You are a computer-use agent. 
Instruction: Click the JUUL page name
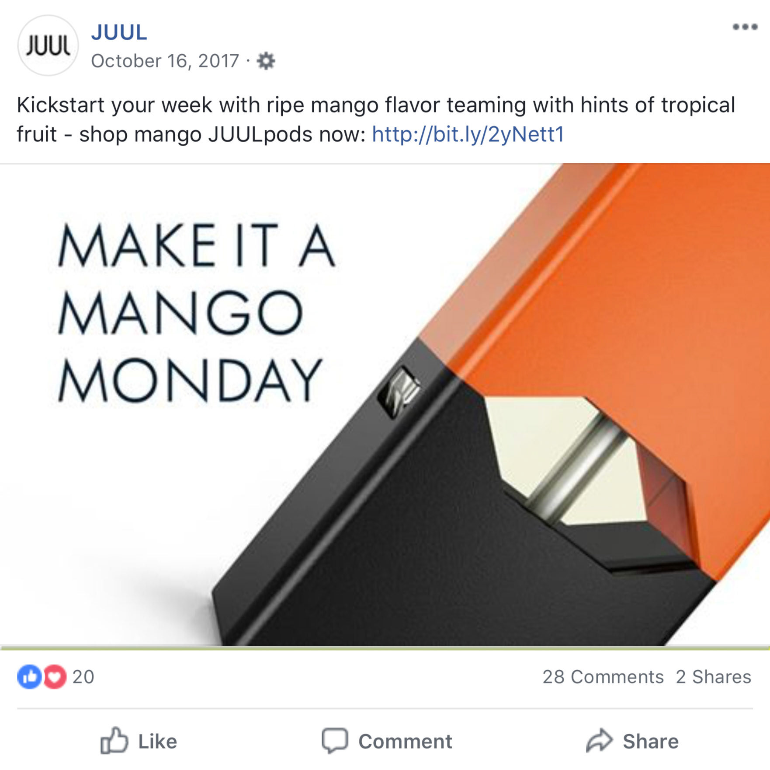pos(119,32)
